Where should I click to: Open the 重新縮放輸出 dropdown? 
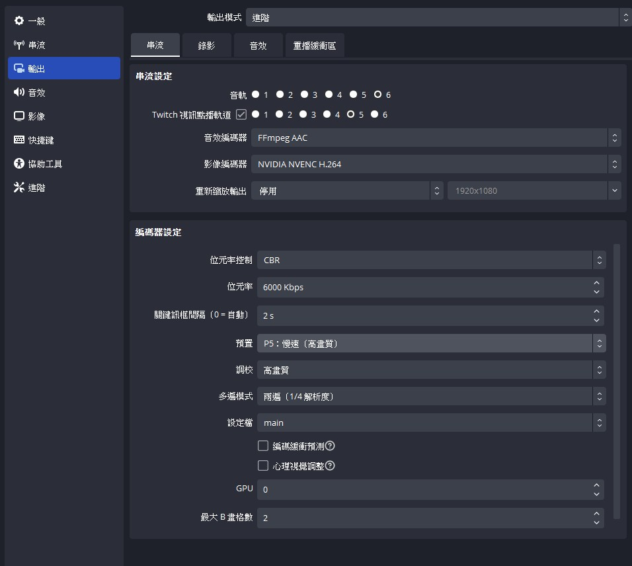(x=347, y=190)
